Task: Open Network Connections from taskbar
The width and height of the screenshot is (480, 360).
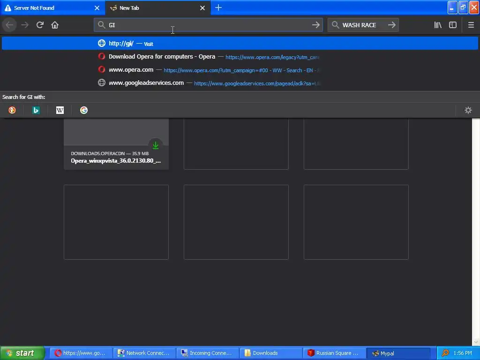Action: click(144, 353)
